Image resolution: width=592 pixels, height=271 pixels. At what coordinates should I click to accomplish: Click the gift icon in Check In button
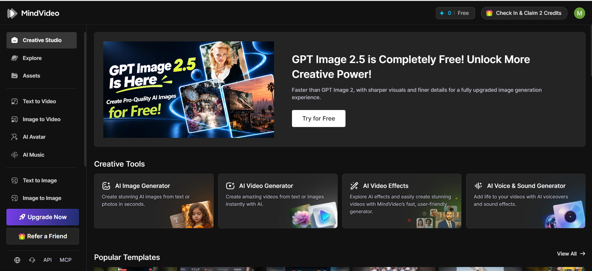click(x=489, y=13)
